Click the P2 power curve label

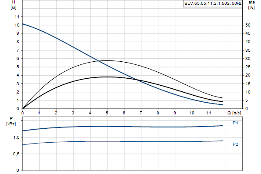click(235, 144)
